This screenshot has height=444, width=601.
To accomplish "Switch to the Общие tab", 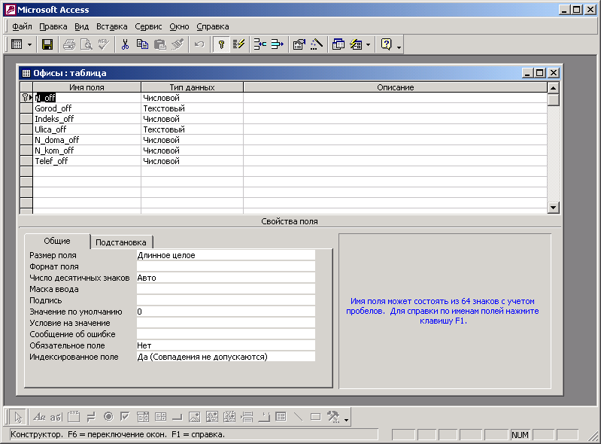I will click(57, 241).
